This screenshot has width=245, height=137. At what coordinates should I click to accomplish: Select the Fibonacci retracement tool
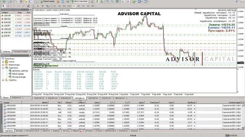(33, 6)
